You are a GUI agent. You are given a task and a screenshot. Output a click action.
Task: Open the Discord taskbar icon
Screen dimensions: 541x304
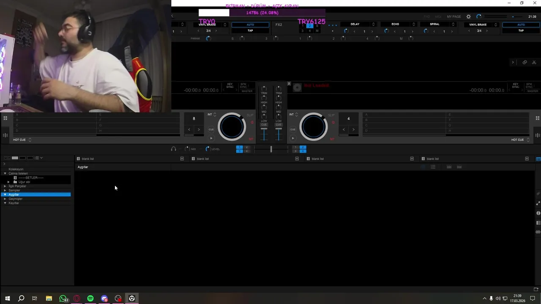click(104, 299)
